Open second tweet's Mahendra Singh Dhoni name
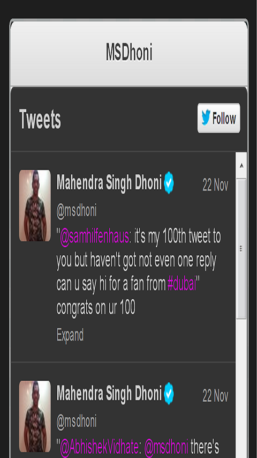The height and width of the screenshot is (458, 257). coord(109,394)
